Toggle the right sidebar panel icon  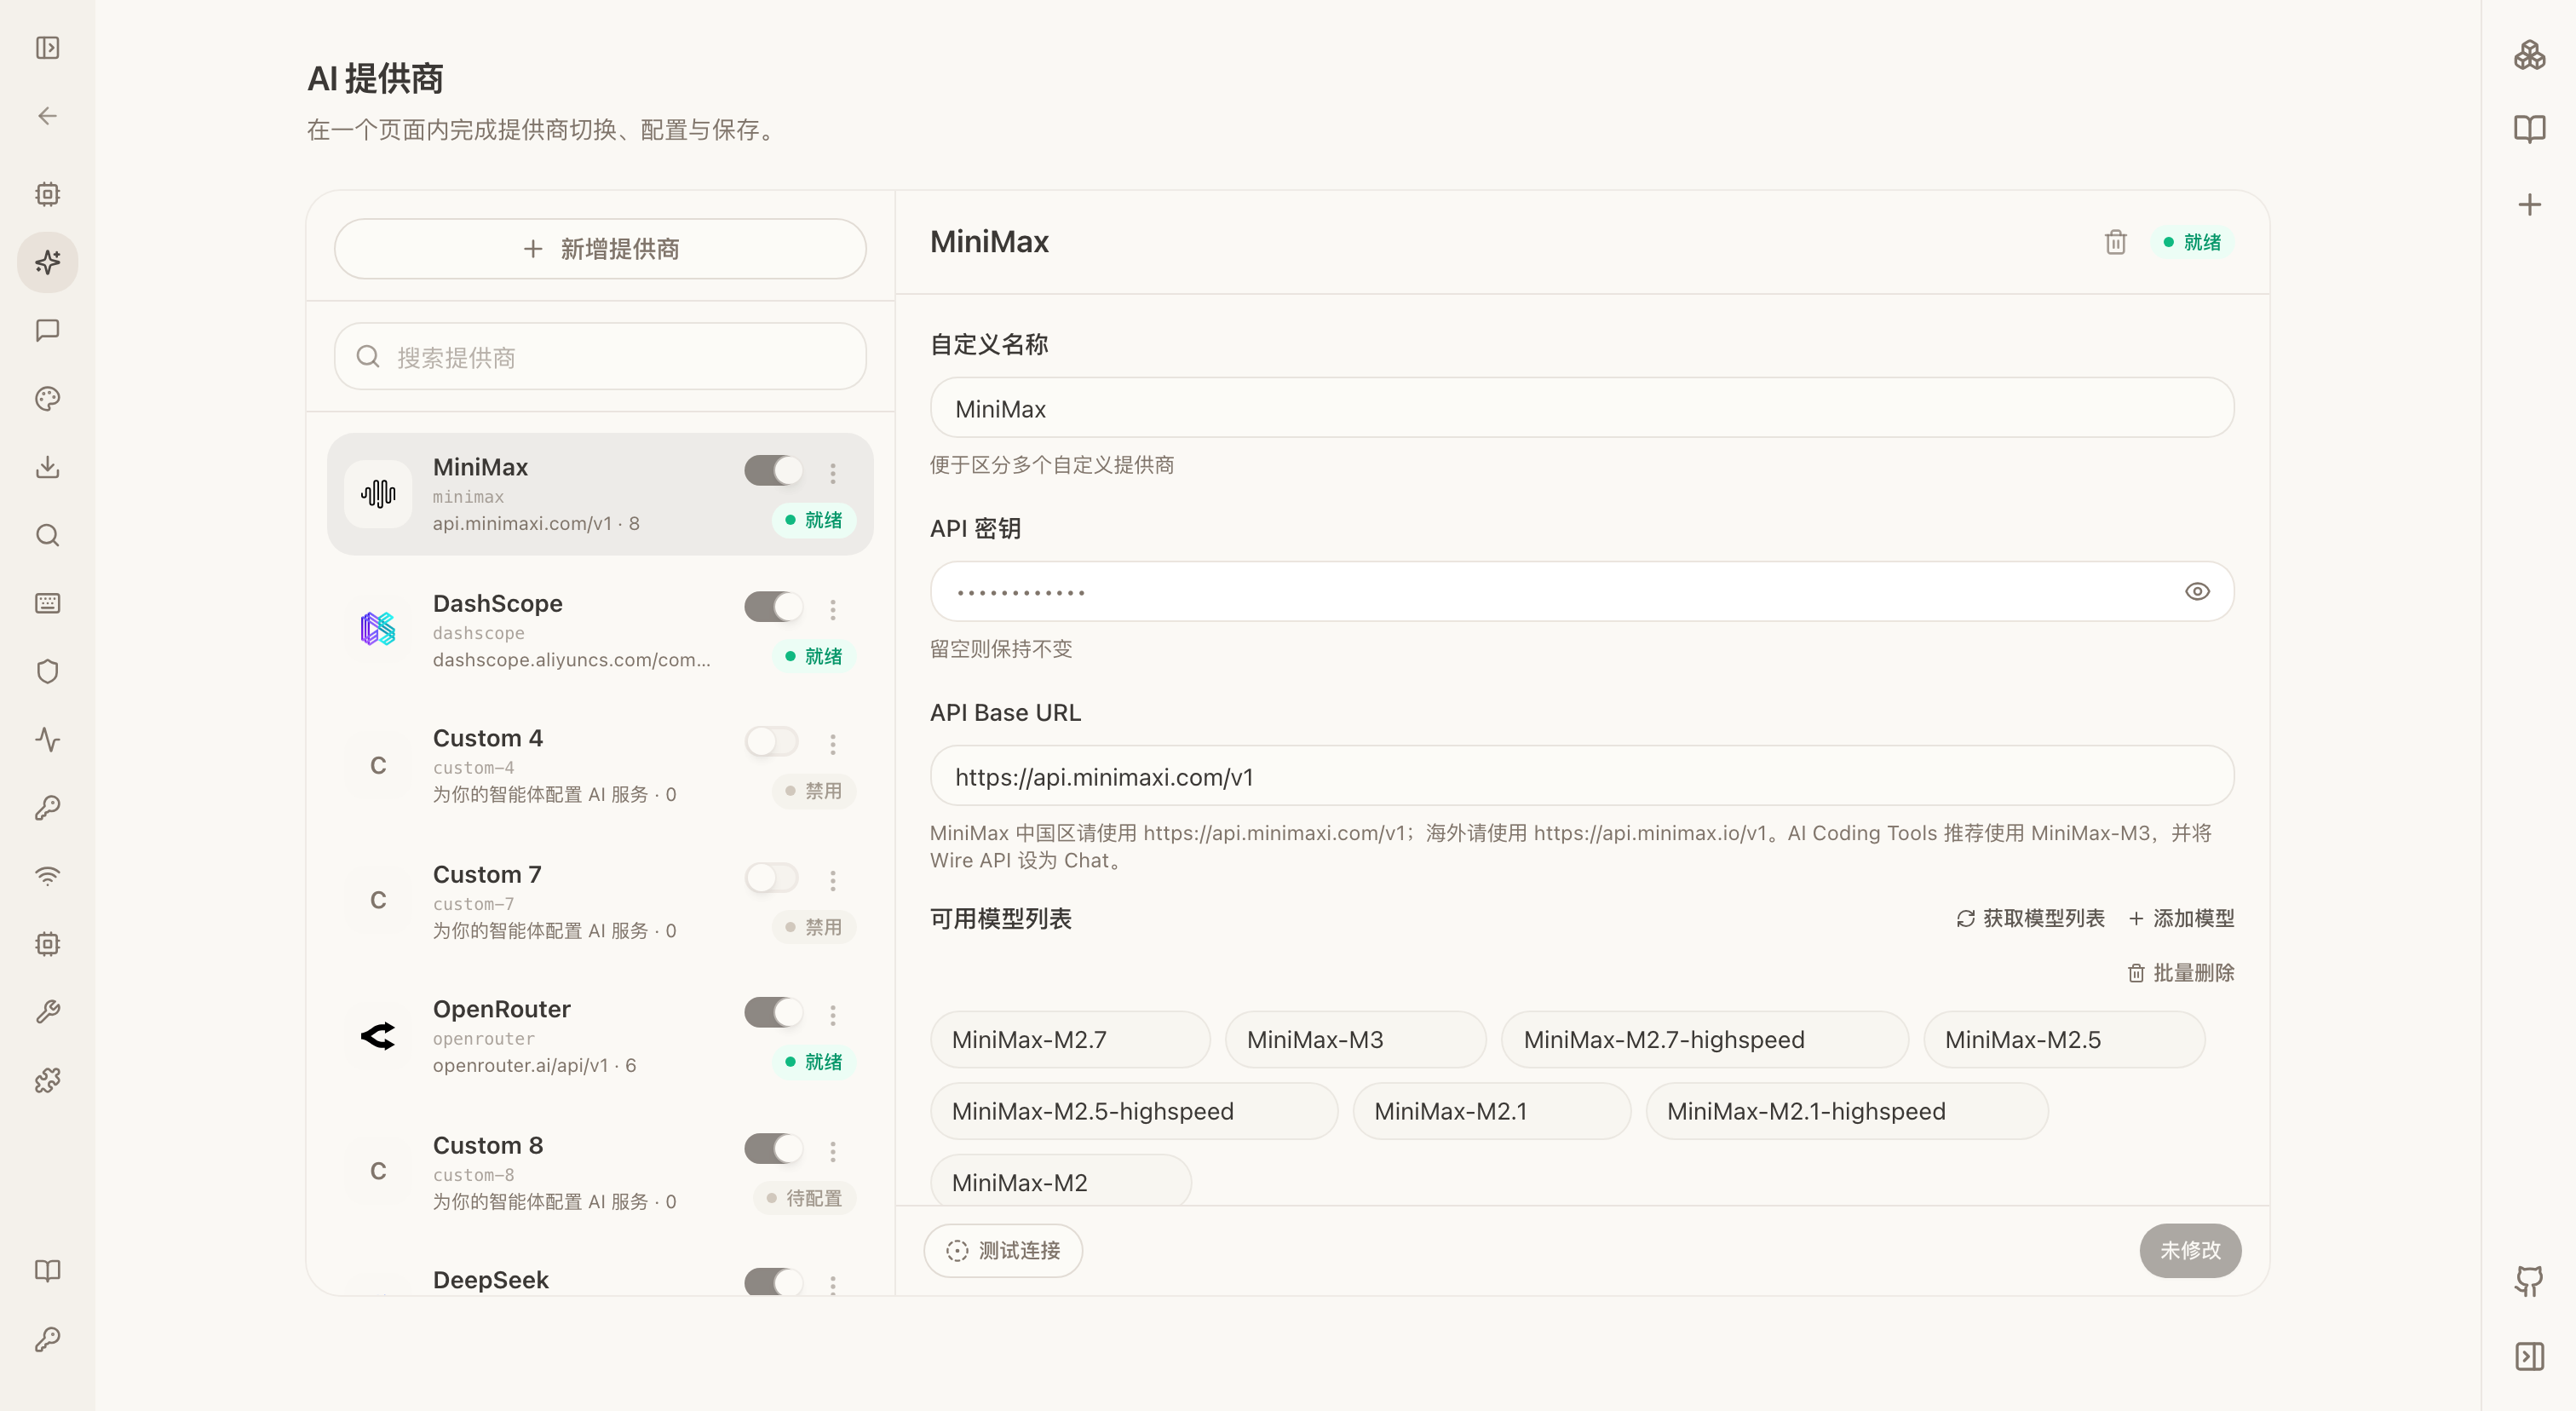coord(2529,1357)
